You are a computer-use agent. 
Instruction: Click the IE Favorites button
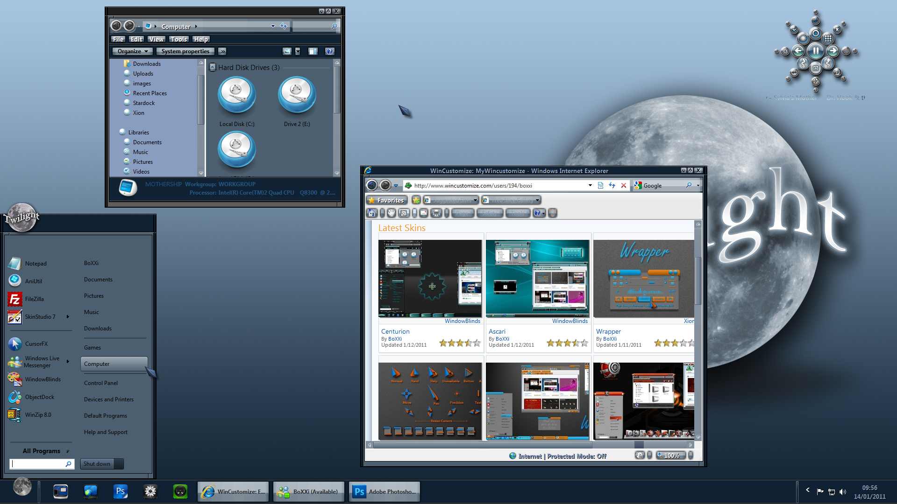(x=386, y=200)
